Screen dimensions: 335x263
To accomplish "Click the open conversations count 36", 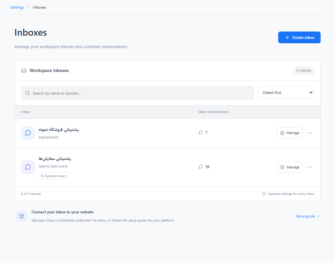I will (207, 167).
